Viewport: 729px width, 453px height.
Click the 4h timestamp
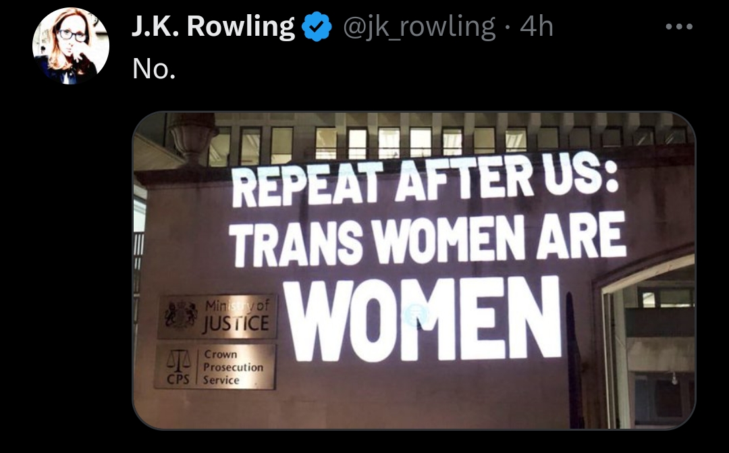click(537, 26)
